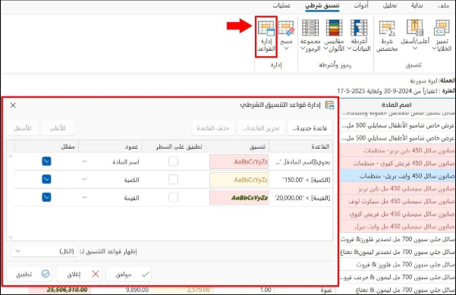Click pink format preview of اسم المادة rule
Screen dimensions: 456x295
click(239, 162)
